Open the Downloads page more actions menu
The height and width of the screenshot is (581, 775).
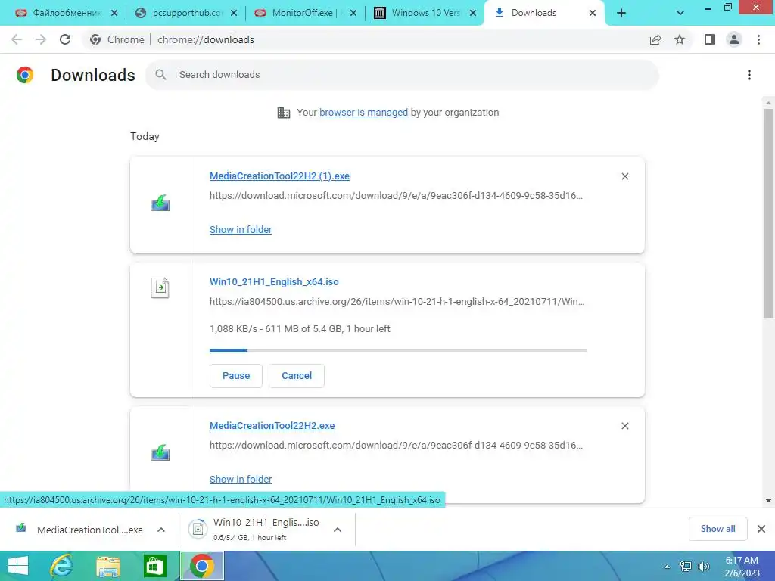(x=749, y=75)
